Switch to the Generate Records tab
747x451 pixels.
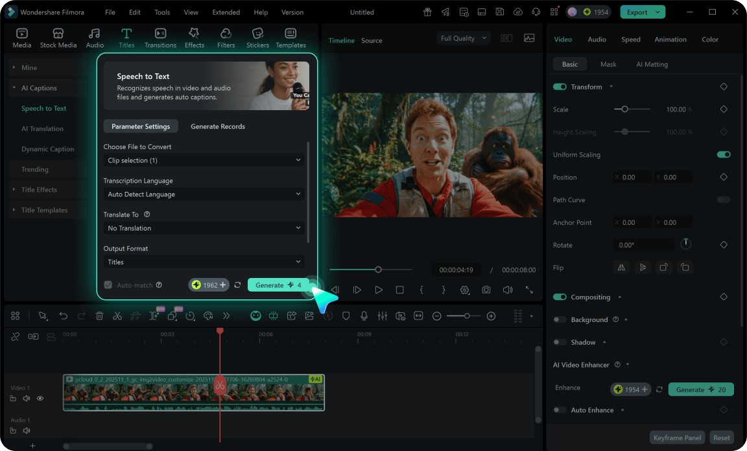[x=218, y=126]
